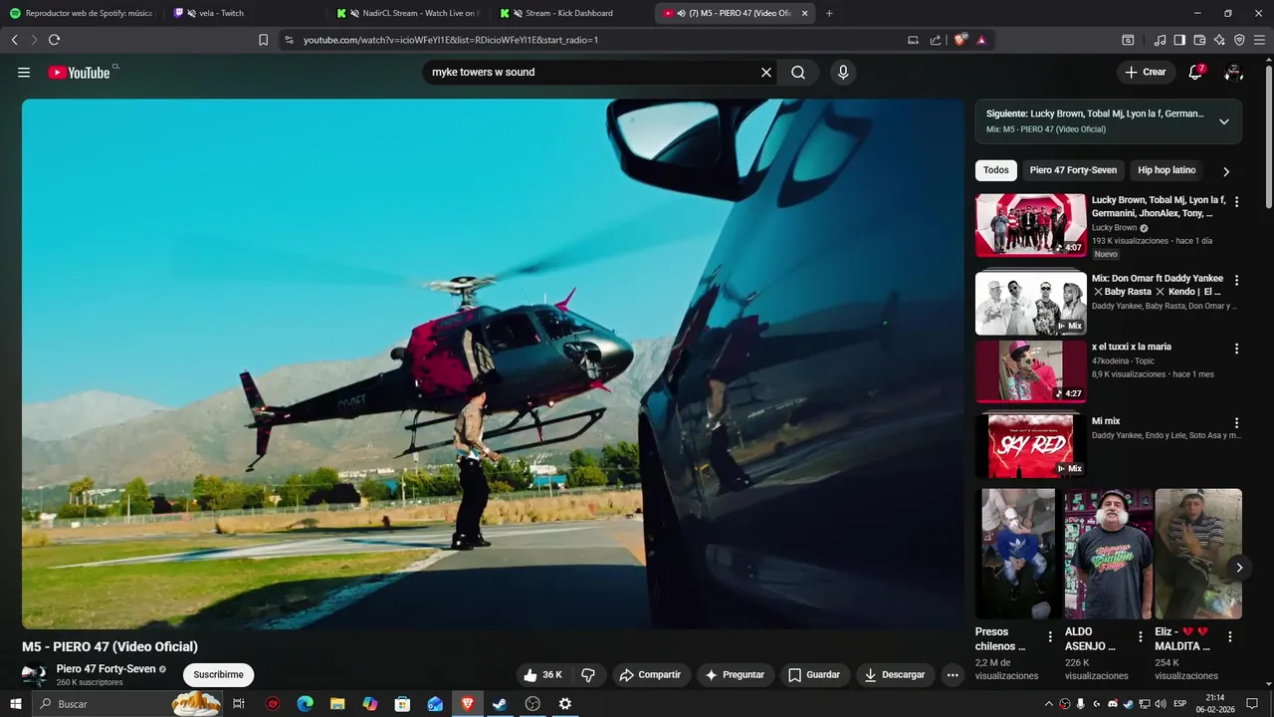
Task: Open the notifications bell
Action: point(1195,73)
